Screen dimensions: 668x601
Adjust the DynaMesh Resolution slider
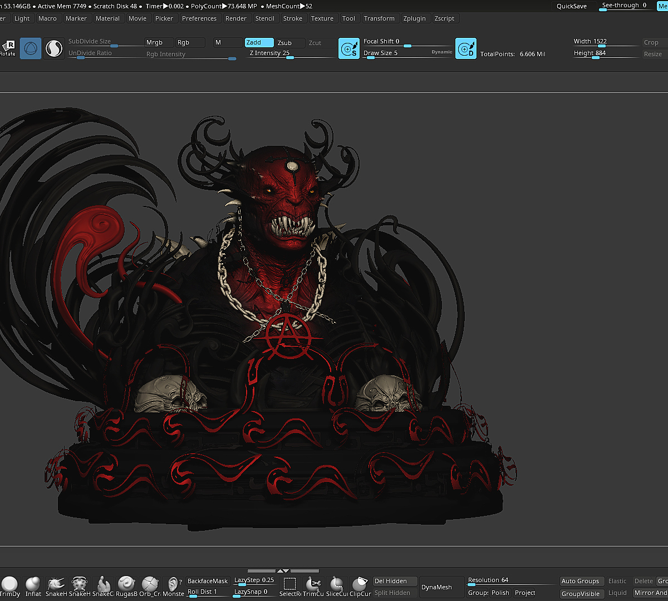click(x=512, y=581)
